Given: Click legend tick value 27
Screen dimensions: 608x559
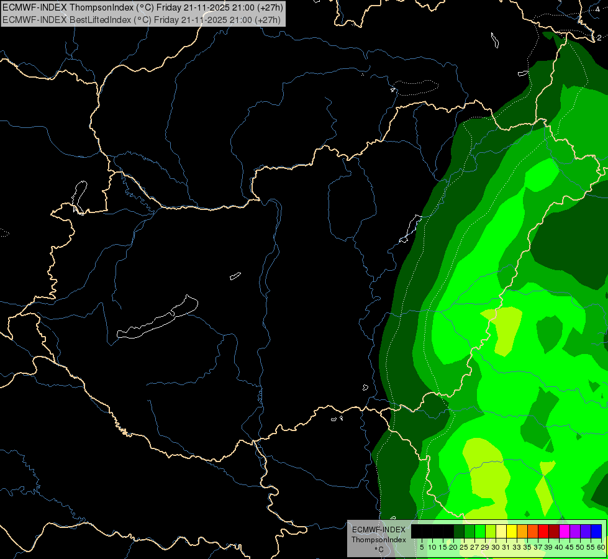Looking at the screenshot, I should click(474, 547).
